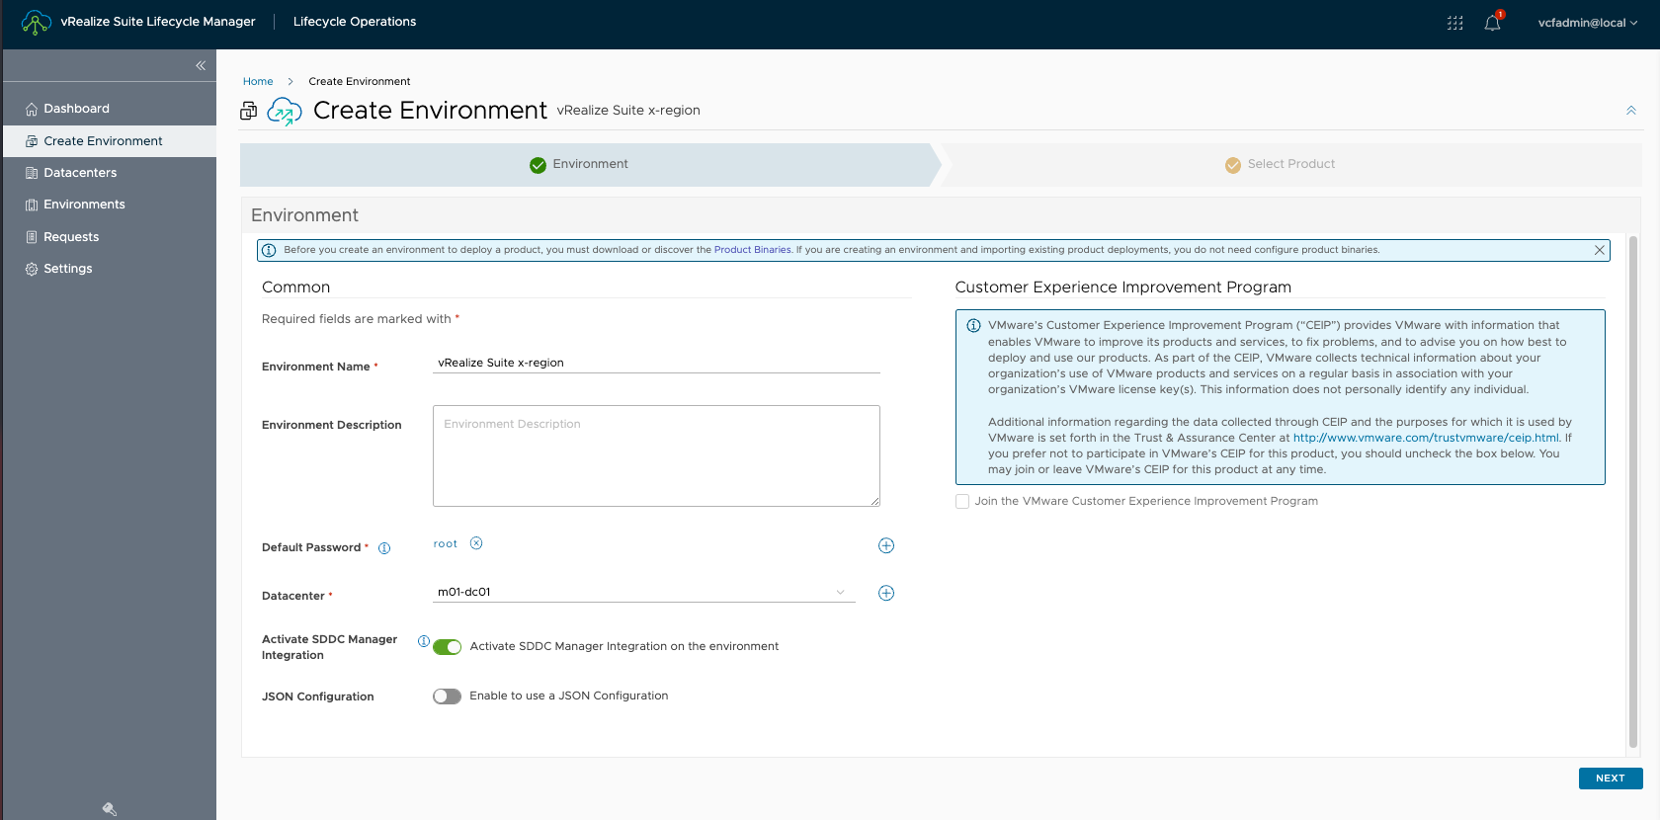The width and height of the screenshot is (1660, 820).
Task: Open the Product Binaries link
Action: coord(753,250)
